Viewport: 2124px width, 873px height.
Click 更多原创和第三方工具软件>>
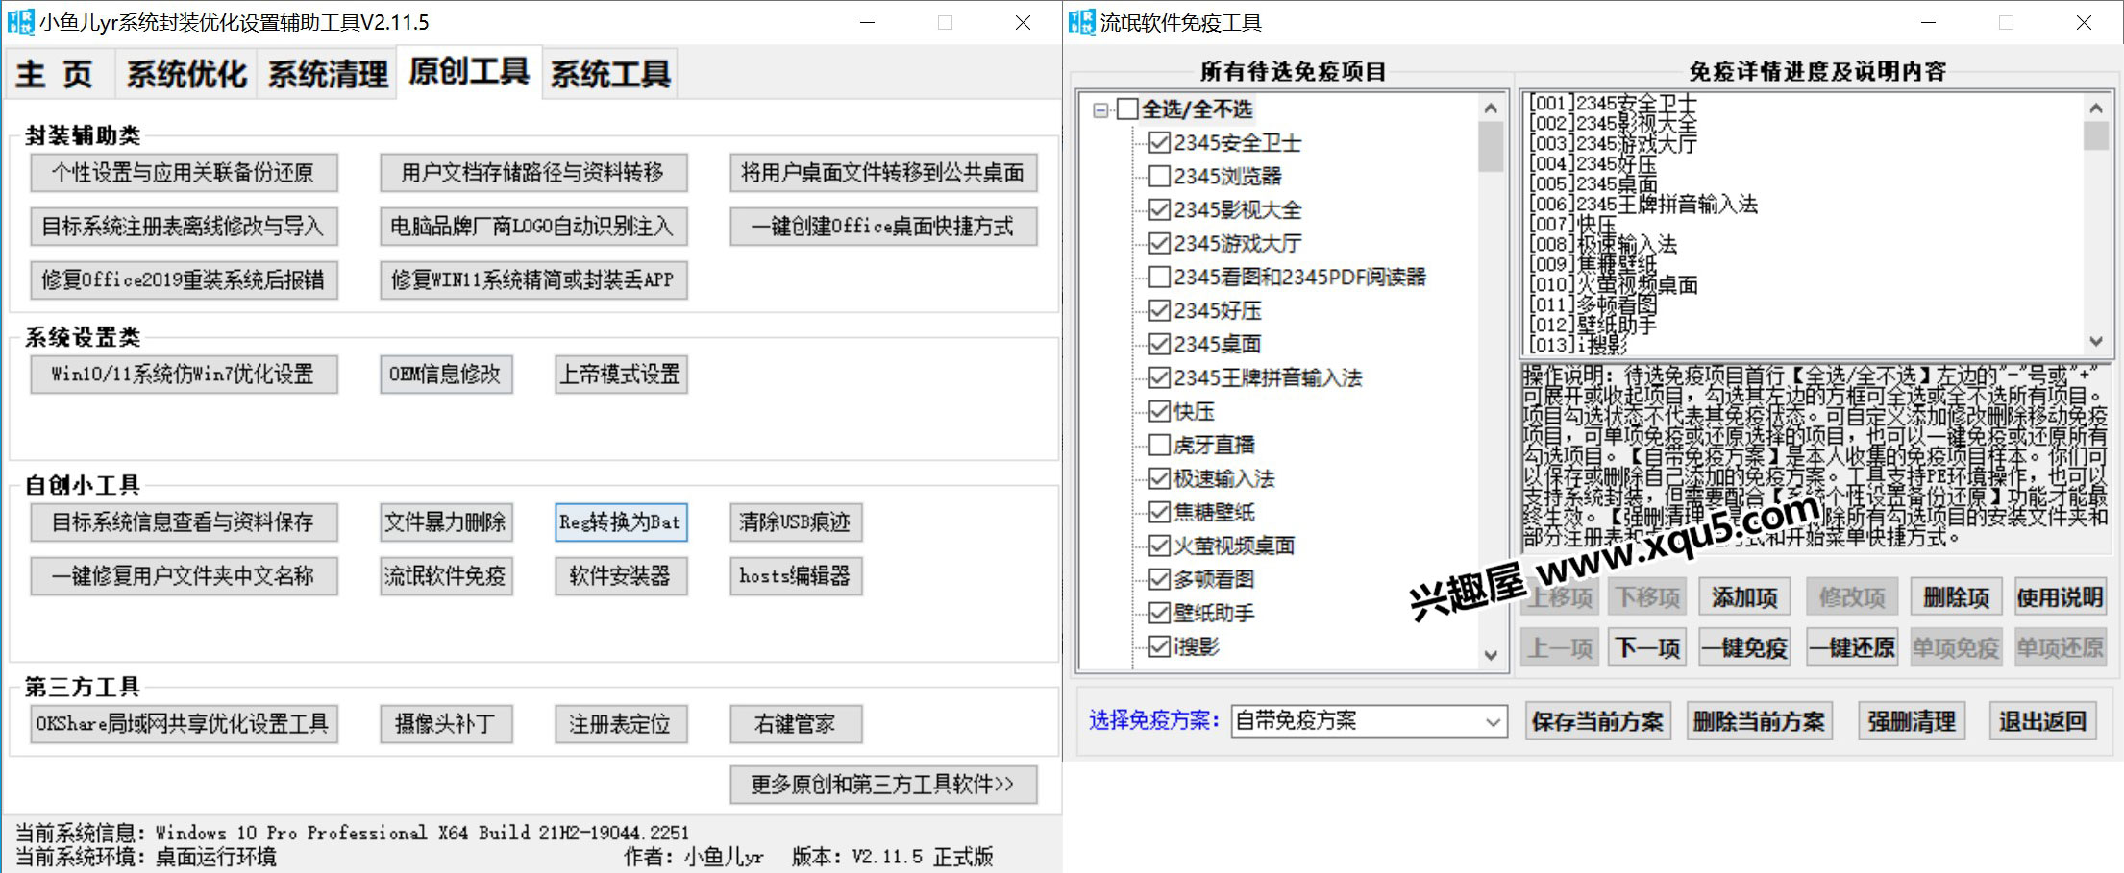[883, 785]
